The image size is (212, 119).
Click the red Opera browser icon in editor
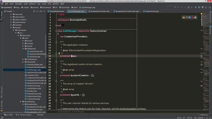(x=192, y=18)
